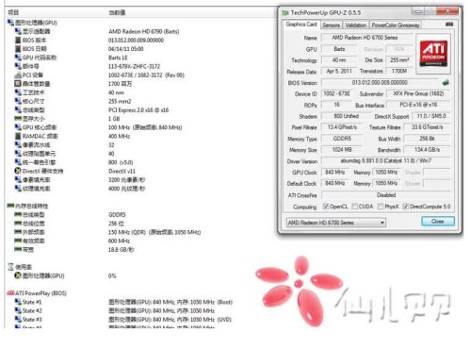Image resolution: width=471 pixels, height=348 pixels.
Task: Click the Close button in GPU-Z
Action: [x=438, y=222]
